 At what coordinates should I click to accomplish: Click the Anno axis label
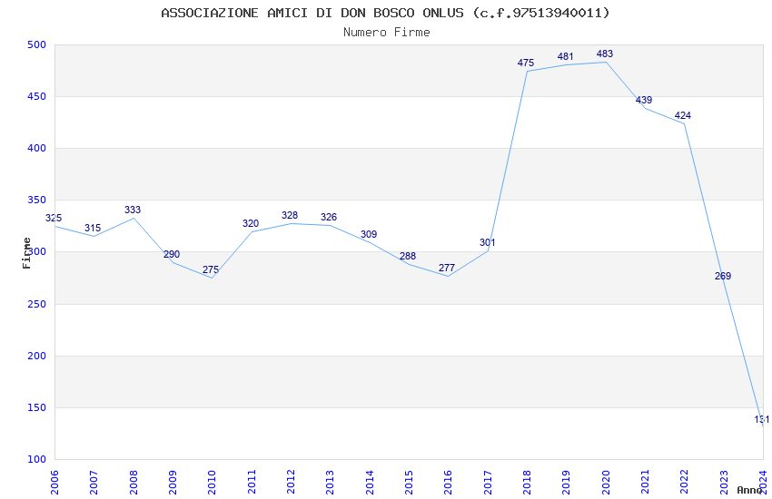coord(749,490)
